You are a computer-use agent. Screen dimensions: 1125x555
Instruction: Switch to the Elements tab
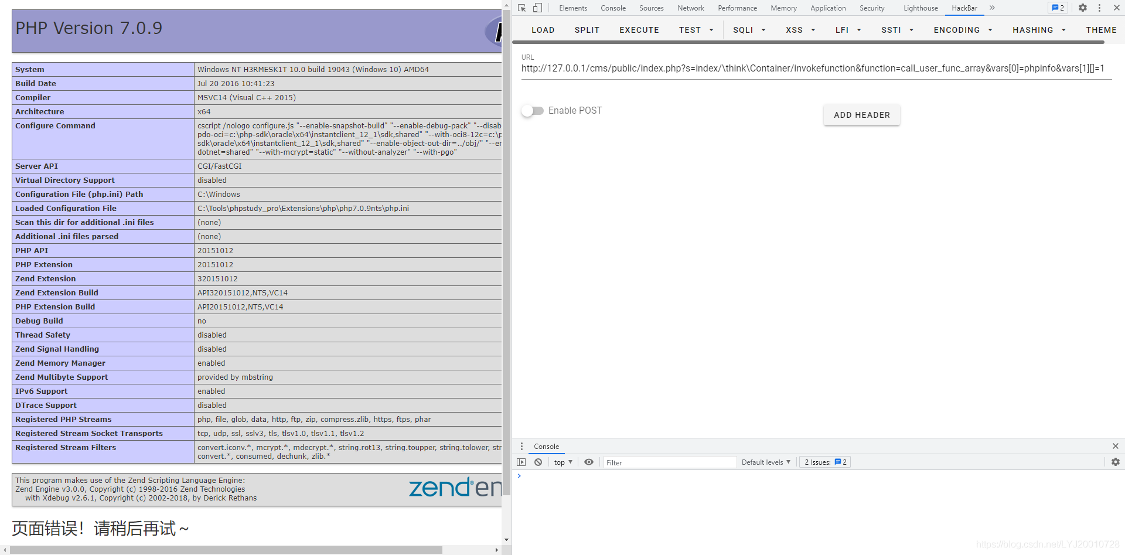[573, 8]
